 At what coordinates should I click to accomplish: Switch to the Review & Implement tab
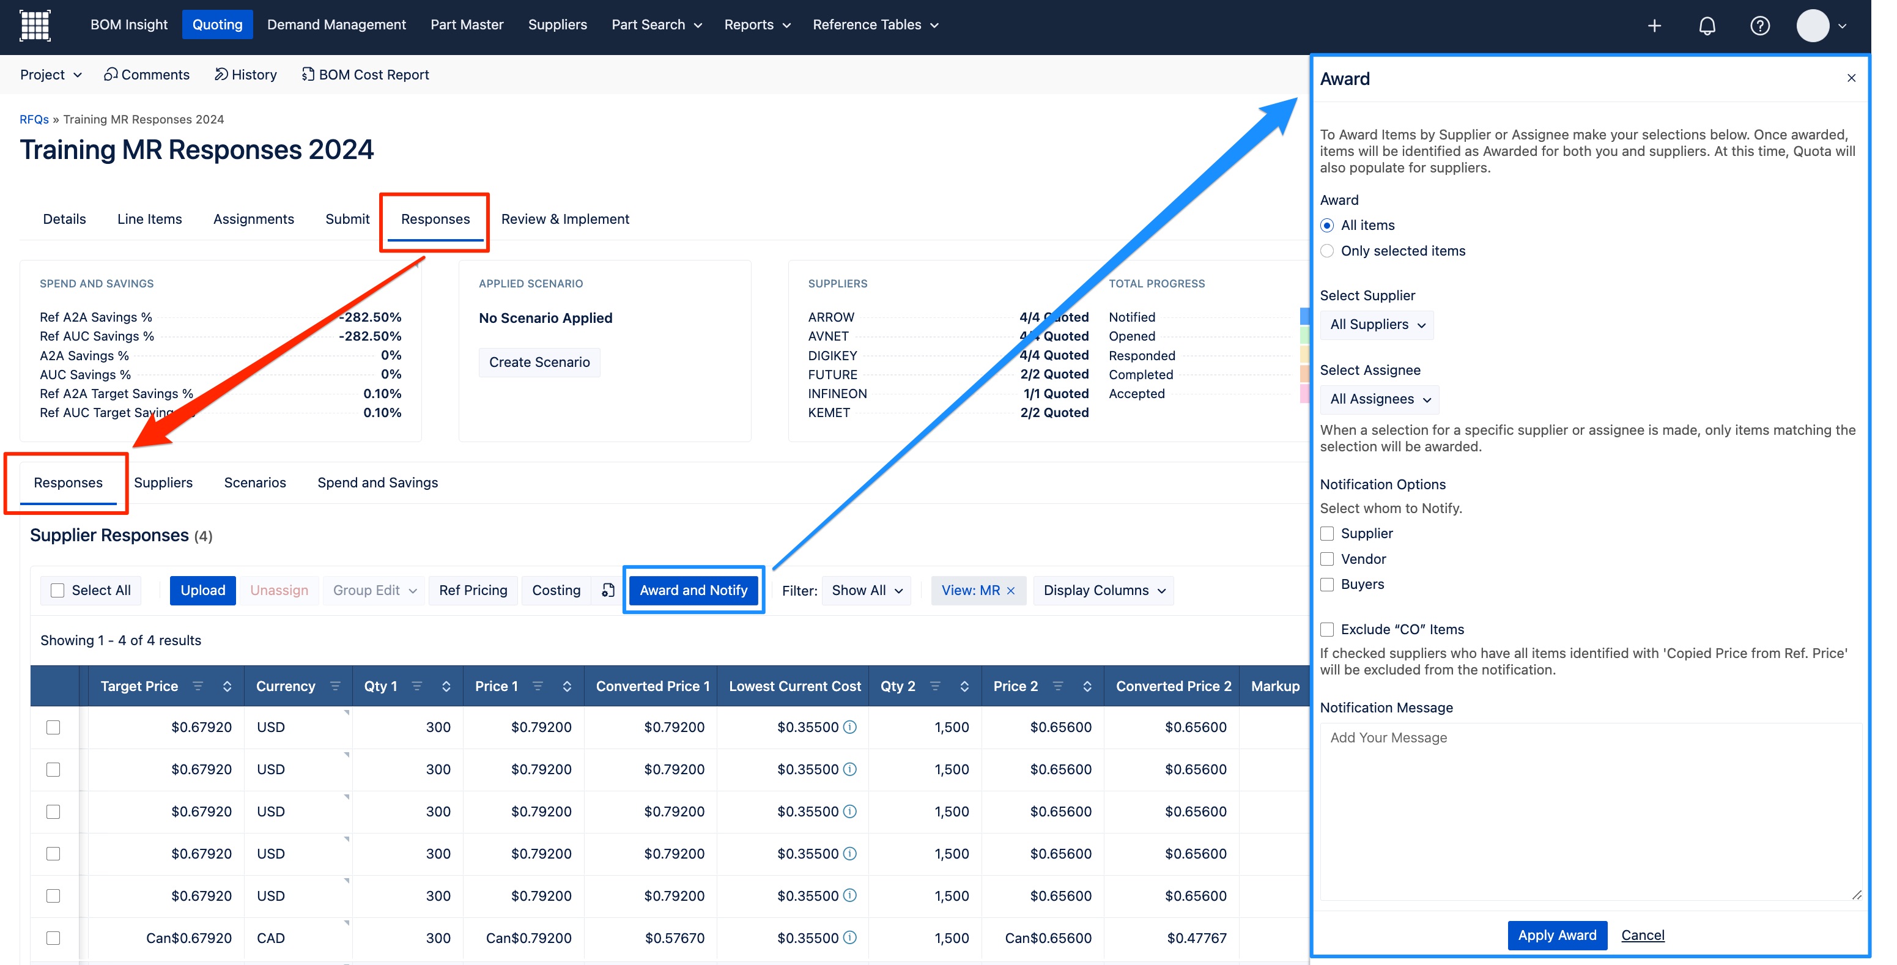(x=565, y=219)
